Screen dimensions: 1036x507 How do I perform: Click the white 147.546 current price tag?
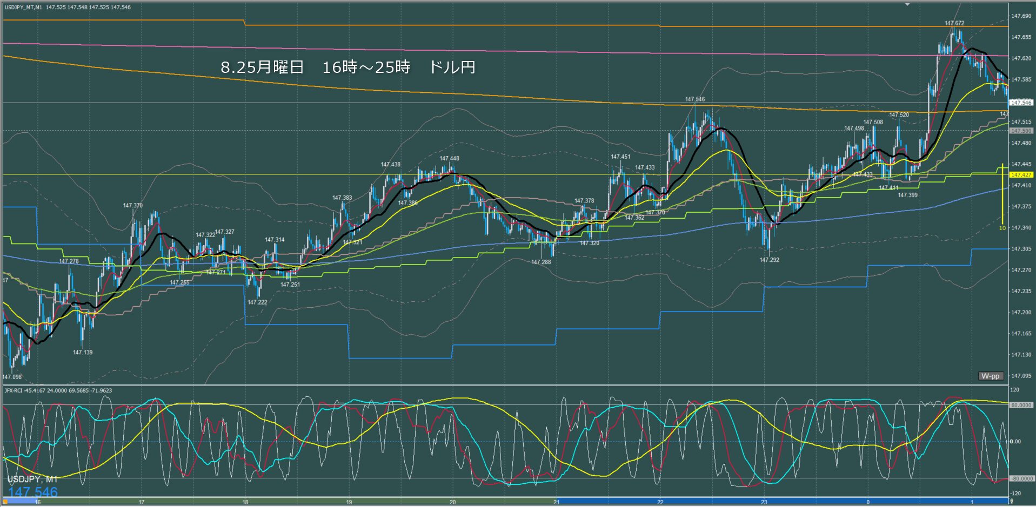click(x=1021, y=103)
